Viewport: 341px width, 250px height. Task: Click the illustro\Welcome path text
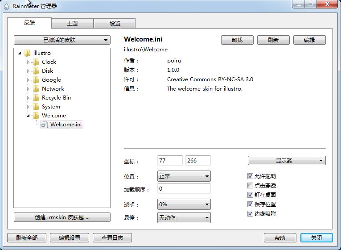(x=146, y=50)
